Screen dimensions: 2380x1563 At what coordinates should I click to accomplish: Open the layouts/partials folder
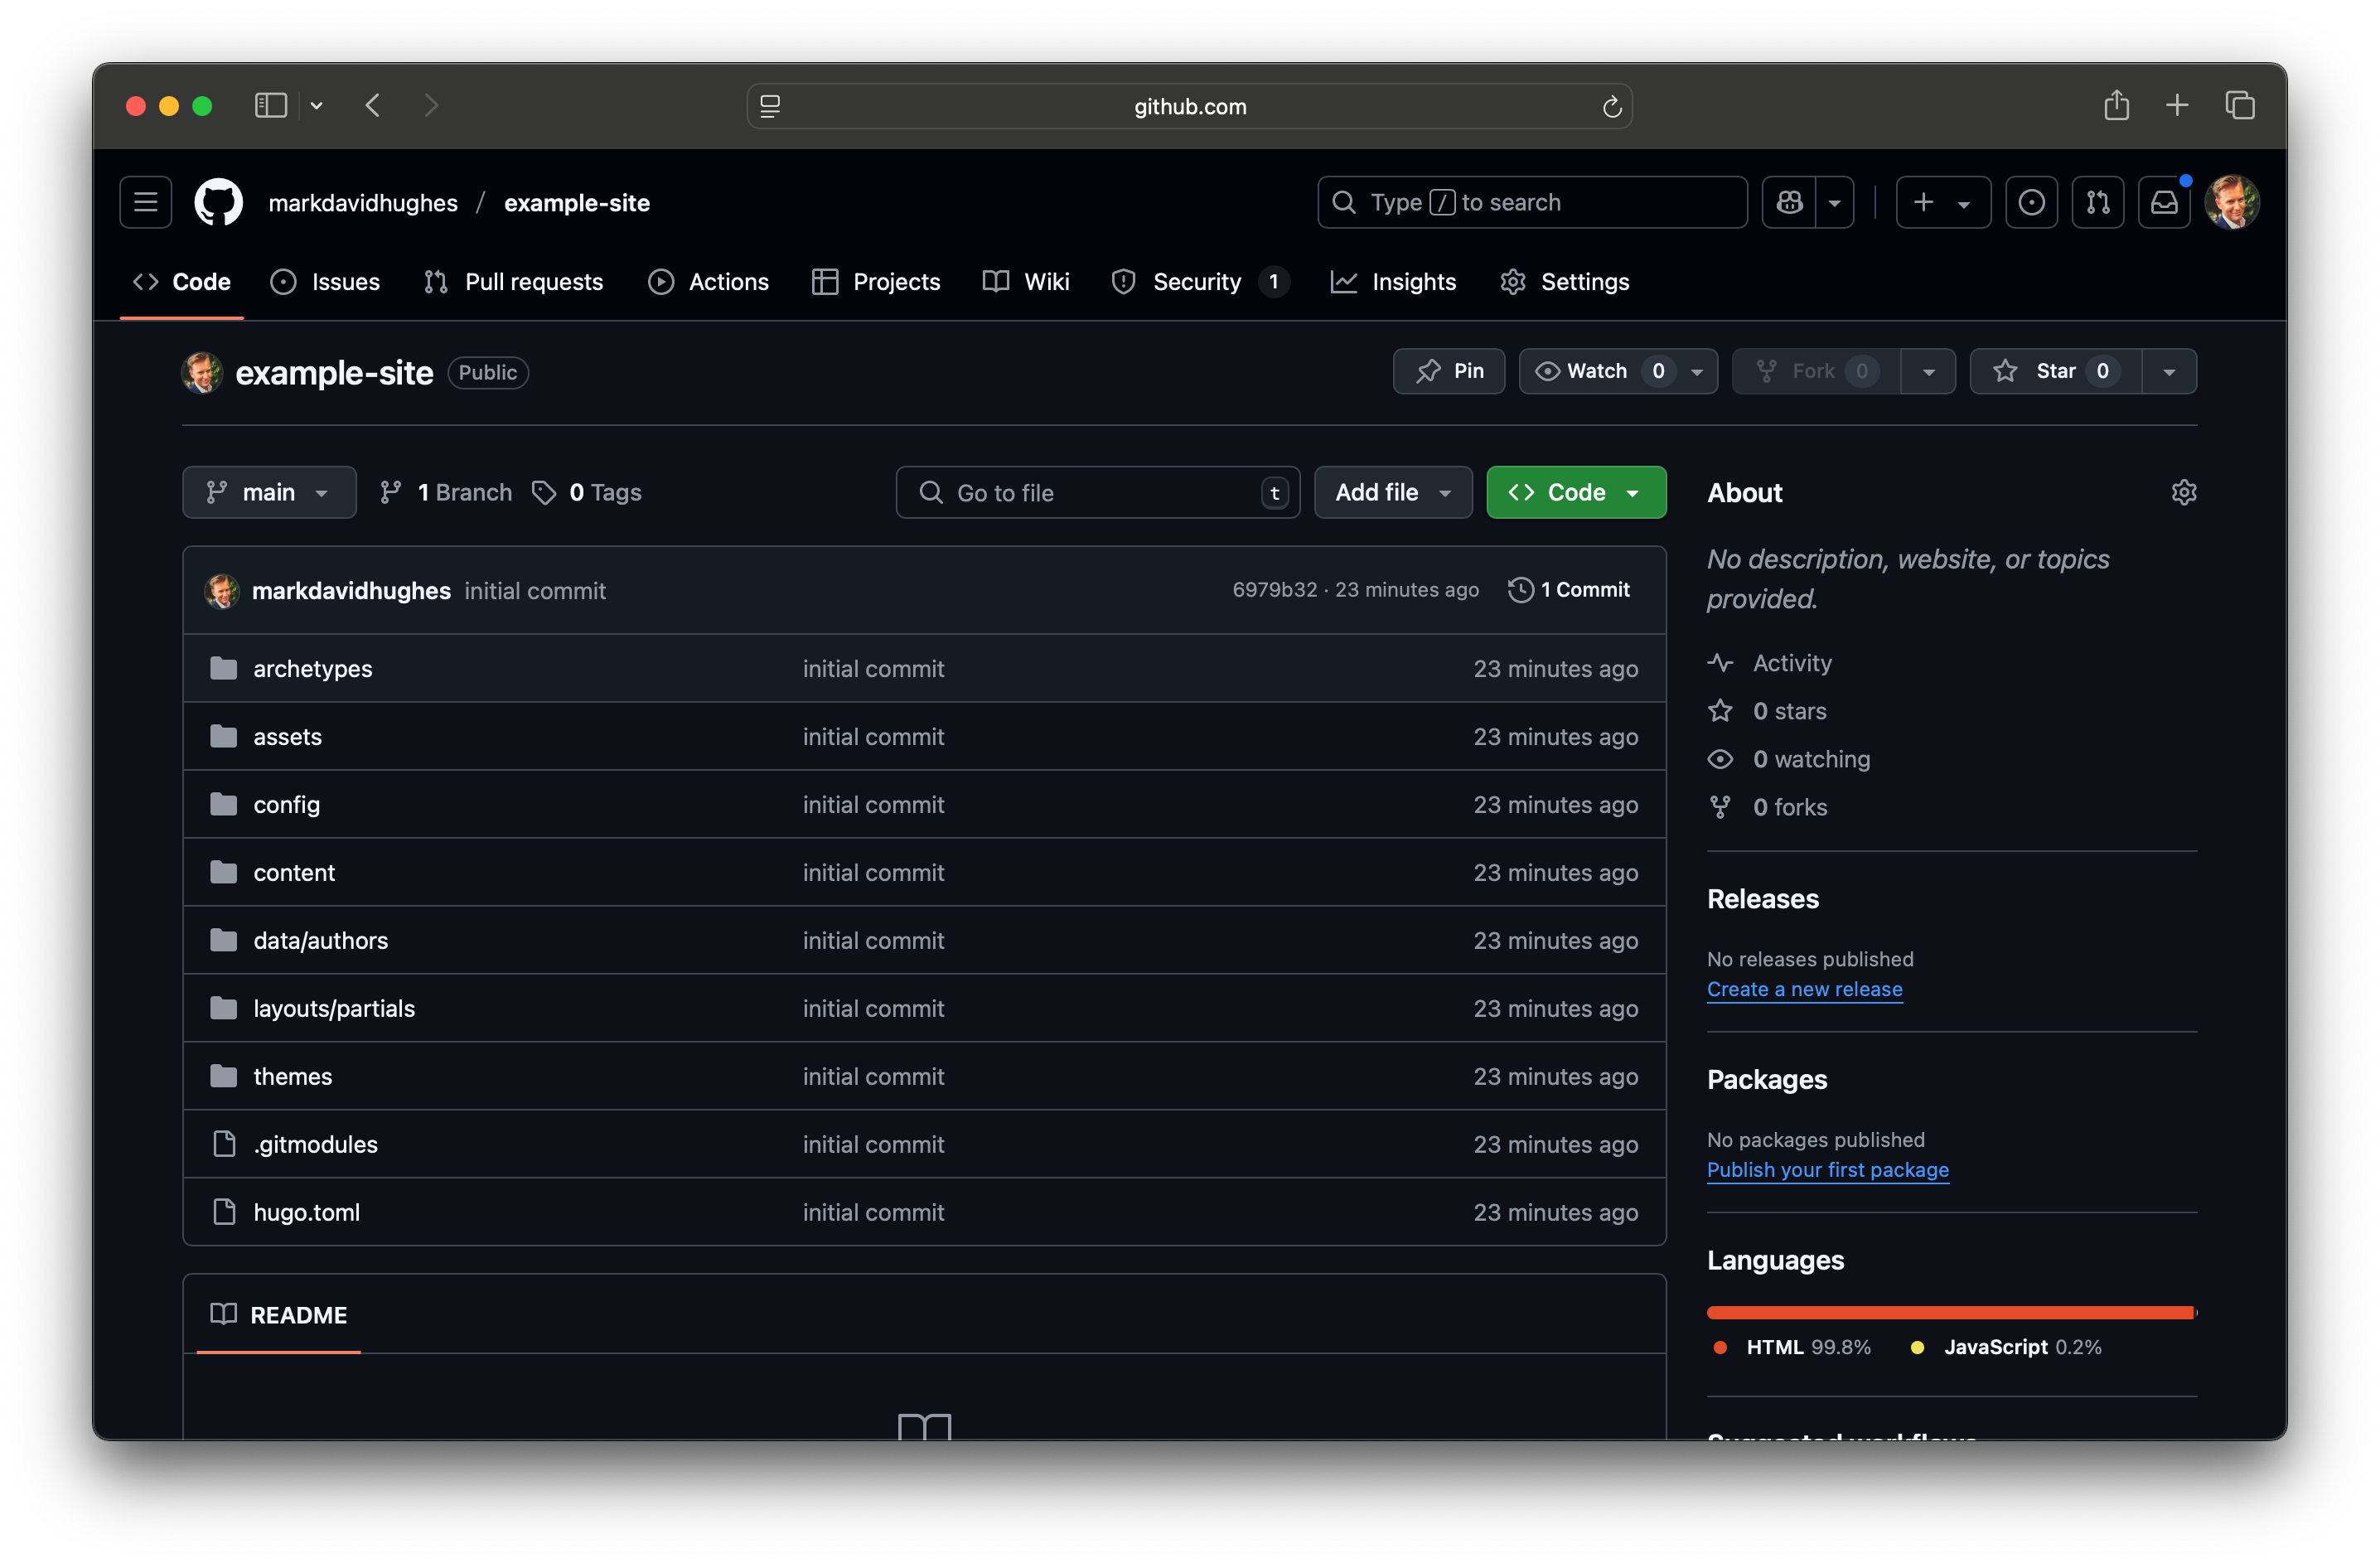tap(334, 1008)
